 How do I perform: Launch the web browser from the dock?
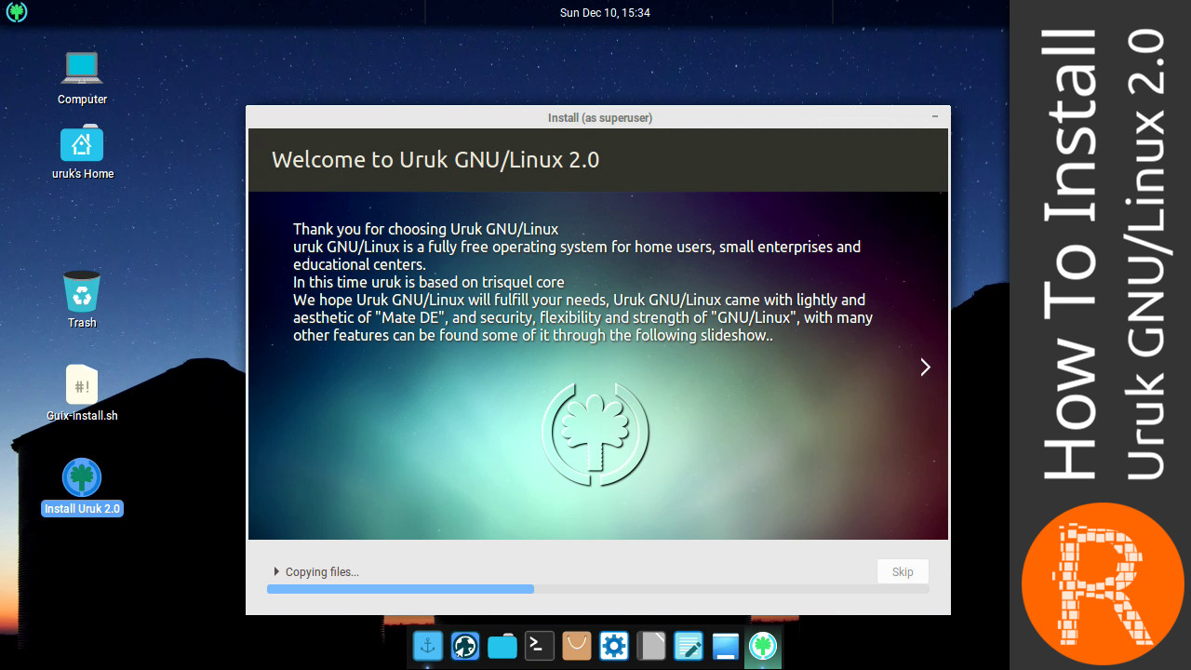[x=465, y=645]
